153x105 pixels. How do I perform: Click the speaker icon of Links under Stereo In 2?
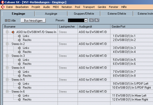[x=19, y=48]
